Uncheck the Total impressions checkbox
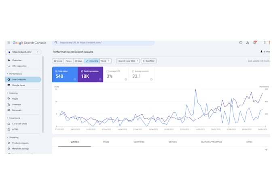The height and width of the screenshot is (186, 275). 82,71
